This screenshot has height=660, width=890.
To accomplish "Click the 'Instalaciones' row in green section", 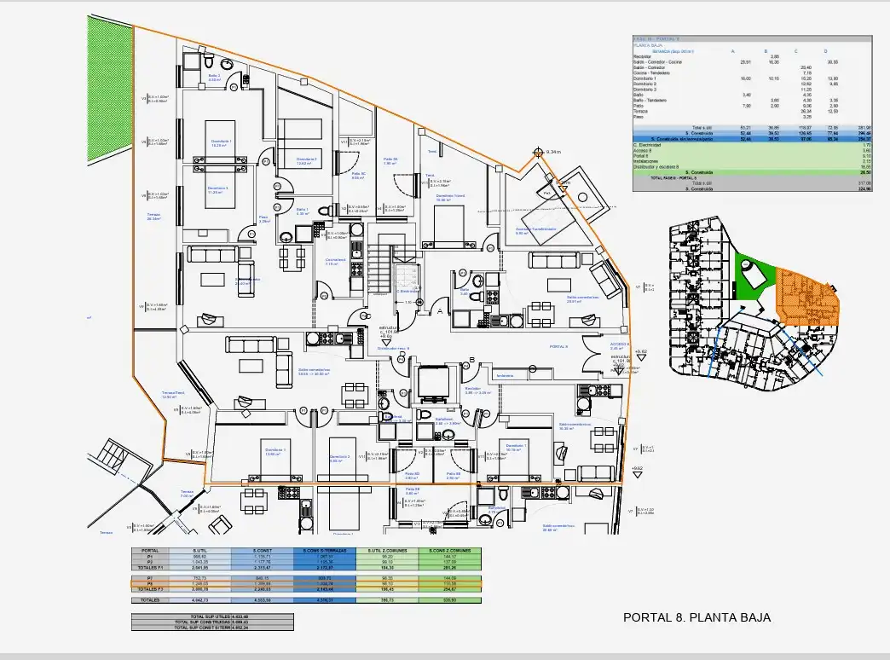I will tap(752, 161).
